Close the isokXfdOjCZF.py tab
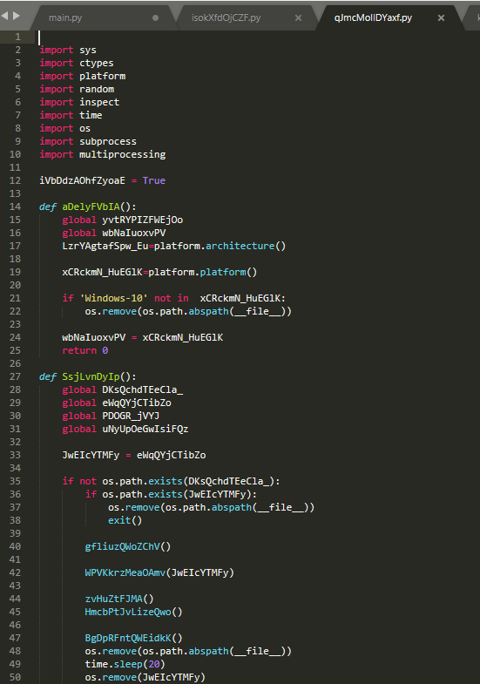 coord(298,18)
